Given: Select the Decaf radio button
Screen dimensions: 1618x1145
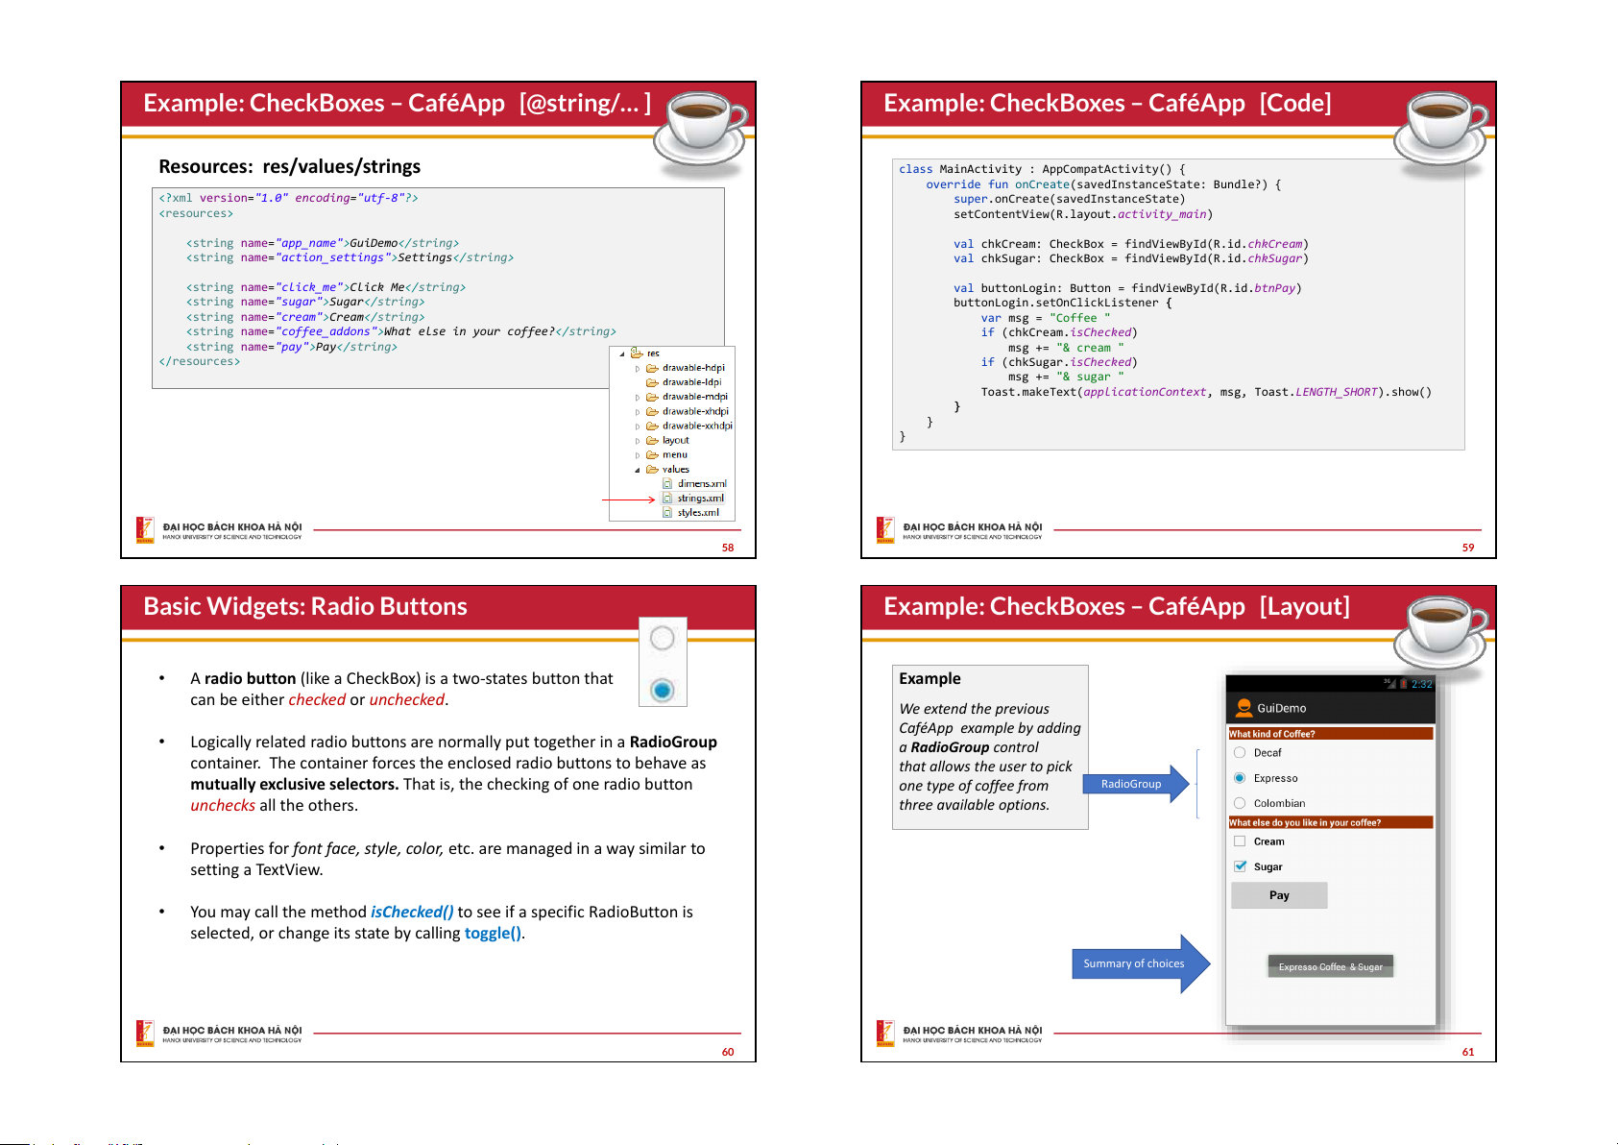Looking at the screenshot, I should click(1240, 753).
